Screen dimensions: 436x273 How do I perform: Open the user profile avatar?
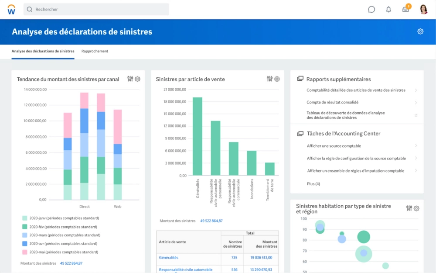423,9
